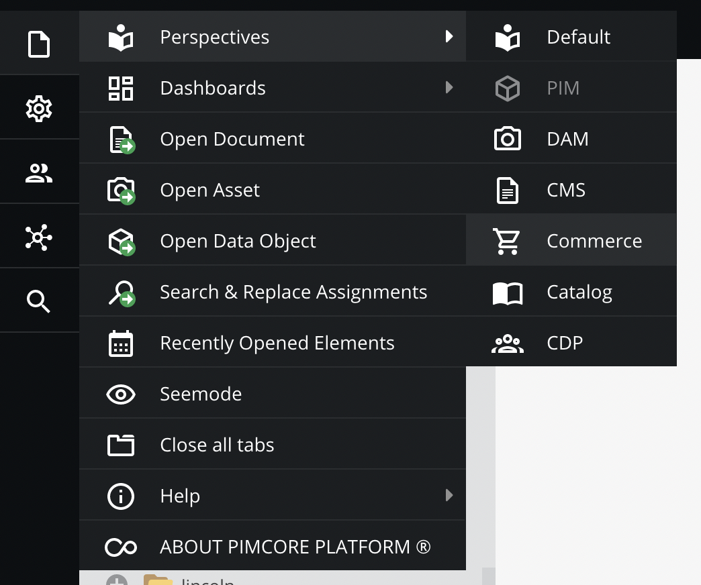Switch to the CMS perspective

(566, 191)
